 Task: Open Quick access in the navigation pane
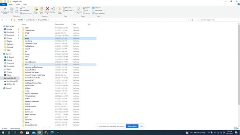click(10, 26)
